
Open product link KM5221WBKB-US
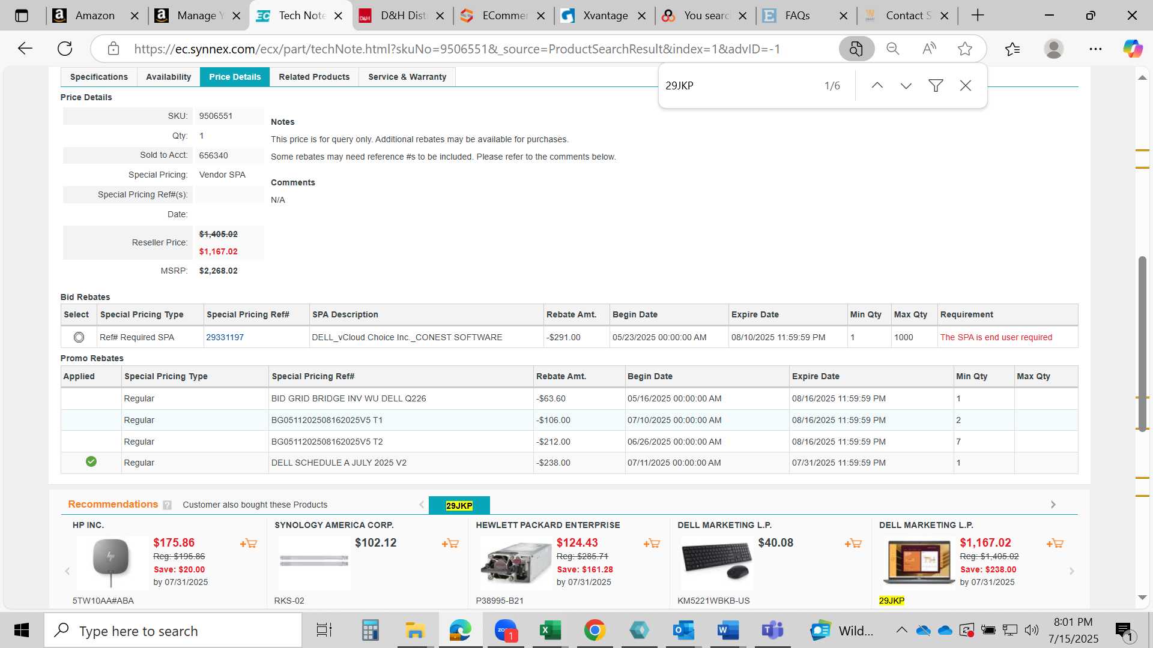(x=713, y=601)
